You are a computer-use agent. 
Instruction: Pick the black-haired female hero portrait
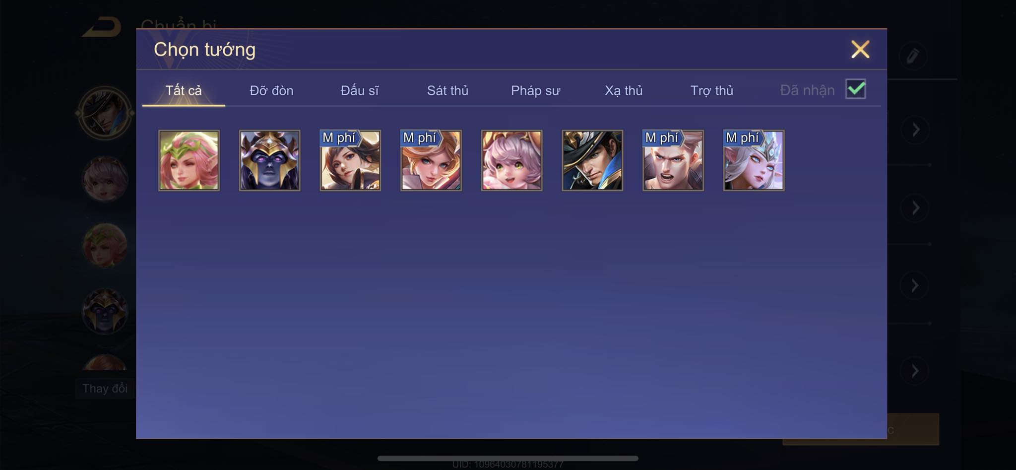(x=350, y=160)
